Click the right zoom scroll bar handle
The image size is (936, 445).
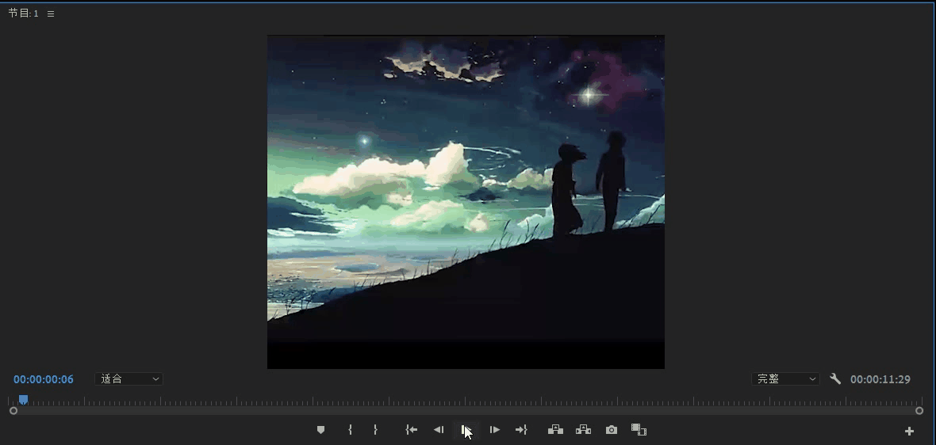click(x=919, y=411)
